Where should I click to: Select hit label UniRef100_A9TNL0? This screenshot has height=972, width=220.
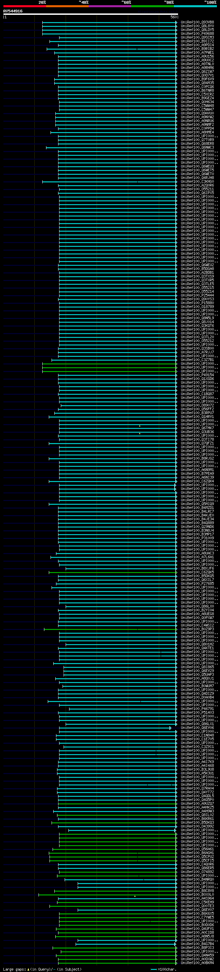pos(197,64)
